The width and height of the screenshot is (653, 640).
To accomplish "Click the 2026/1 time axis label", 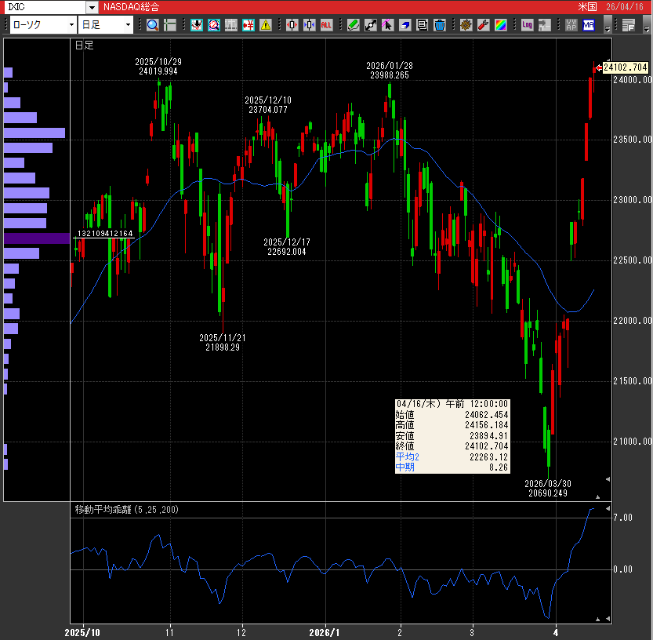I will (325, 633).
